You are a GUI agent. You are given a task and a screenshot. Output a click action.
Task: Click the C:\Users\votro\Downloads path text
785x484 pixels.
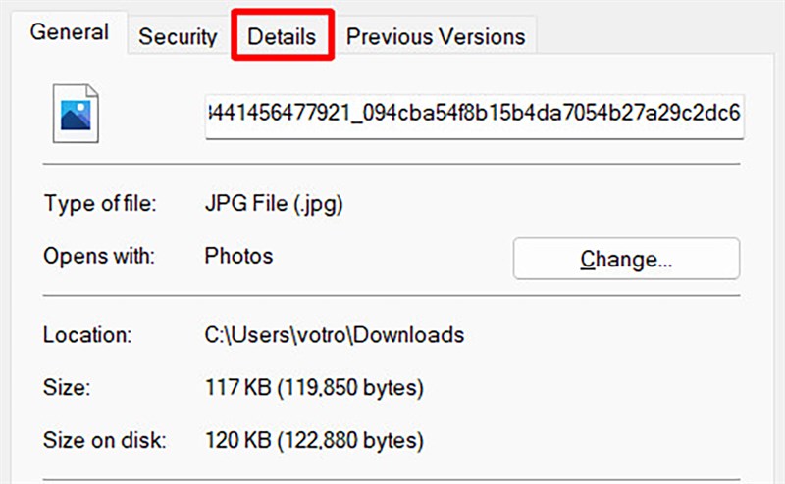(334, 335)
